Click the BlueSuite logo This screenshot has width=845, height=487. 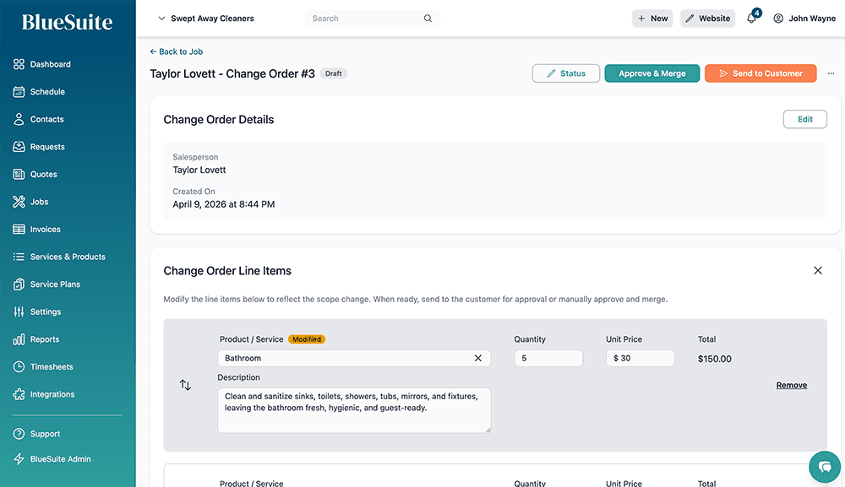(68, 22)
